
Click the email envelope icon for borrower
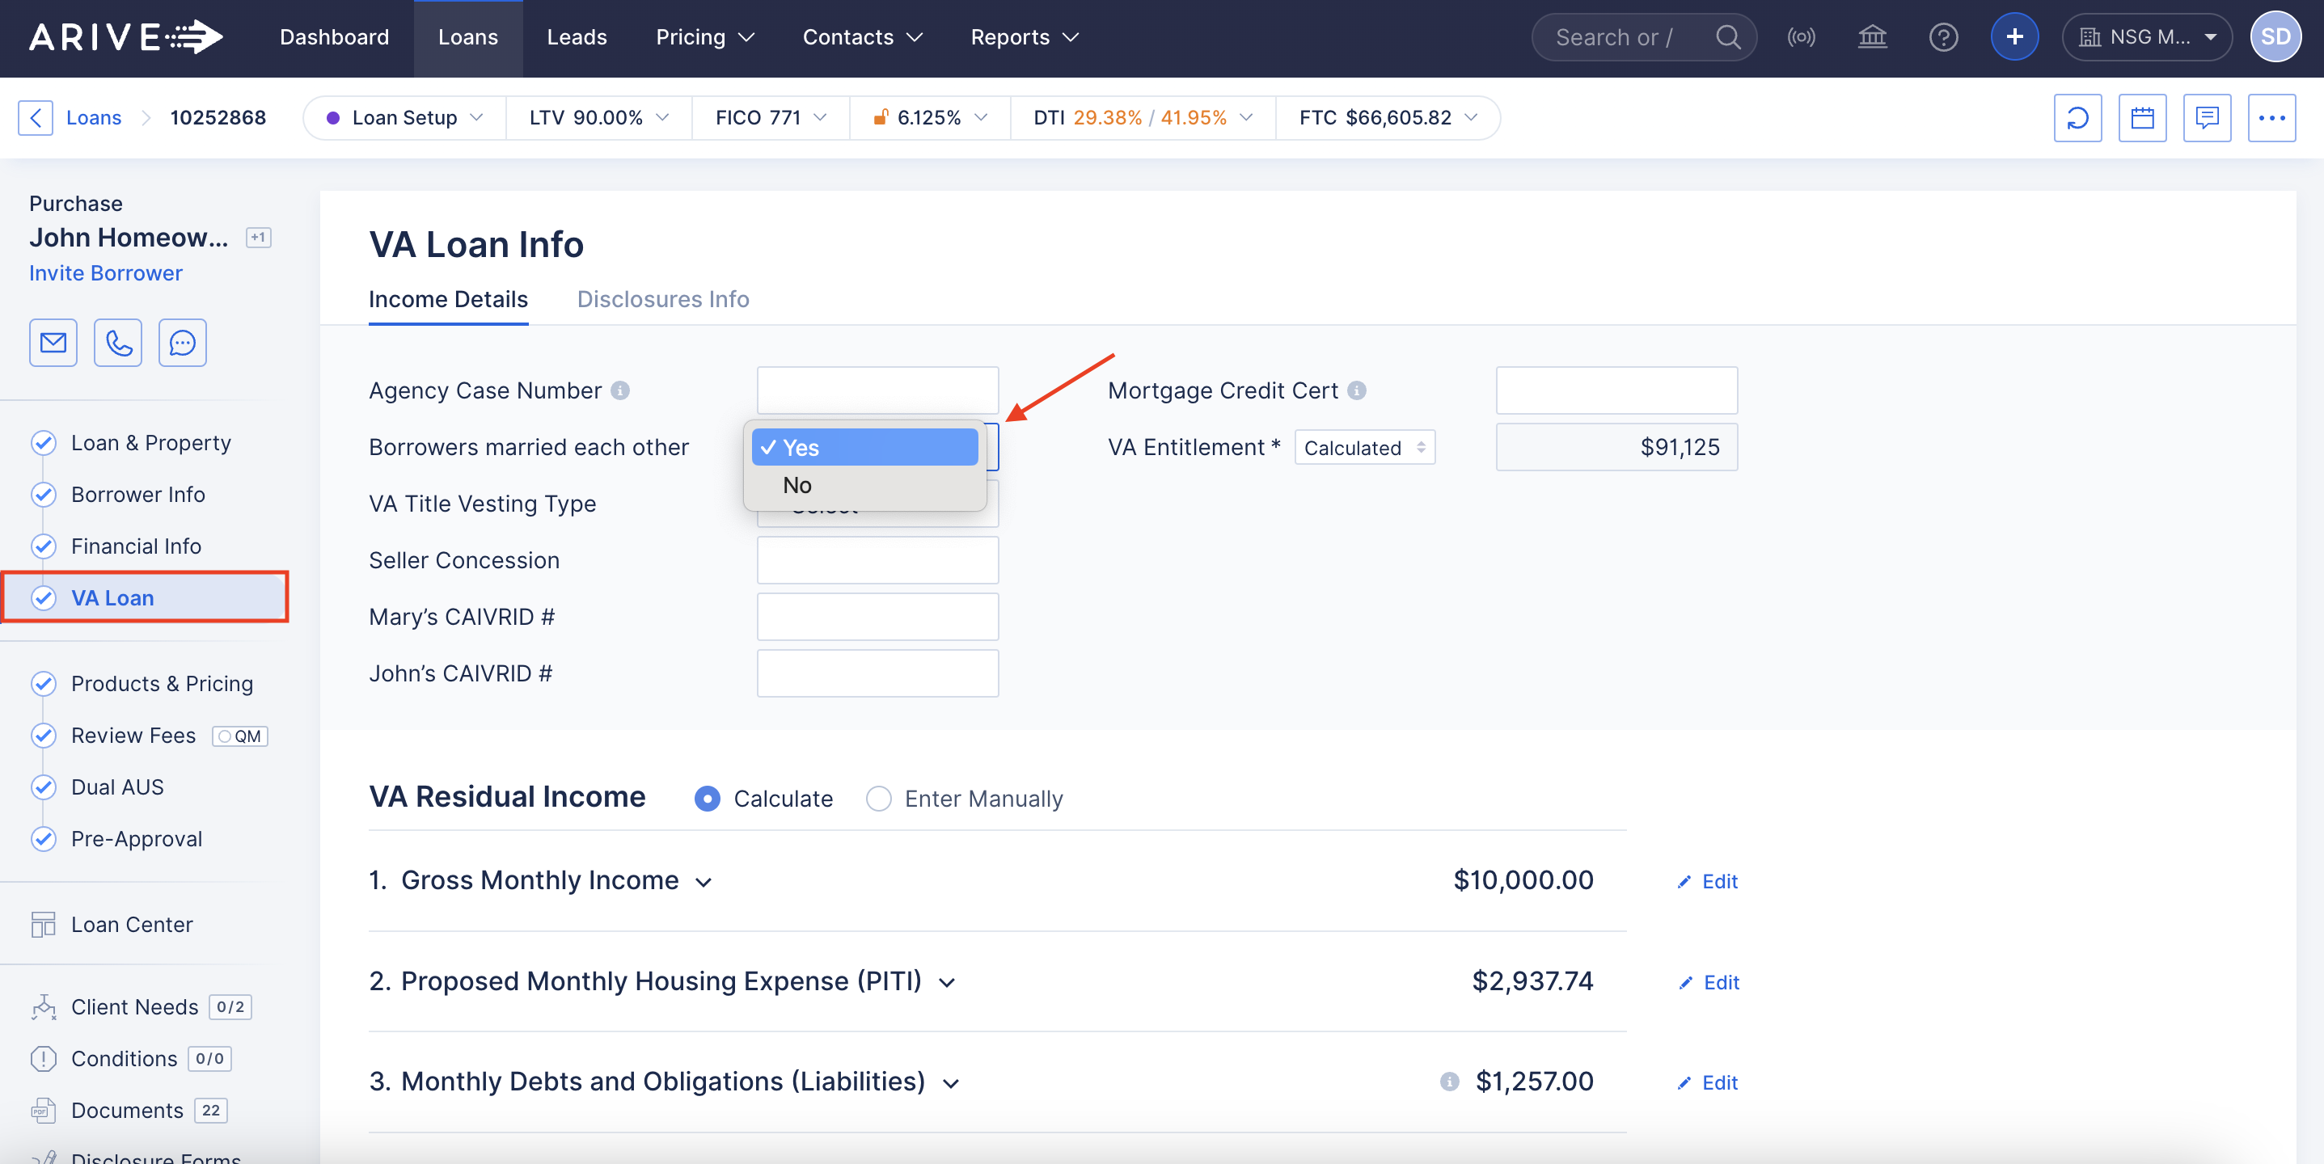tap(53, 343)
